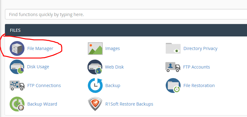Image resolution: width=247 pixels, height=117 pixels.
Task: Click the R1Soft shield icon
Action: pyautogui.click(x=95, y=104)
